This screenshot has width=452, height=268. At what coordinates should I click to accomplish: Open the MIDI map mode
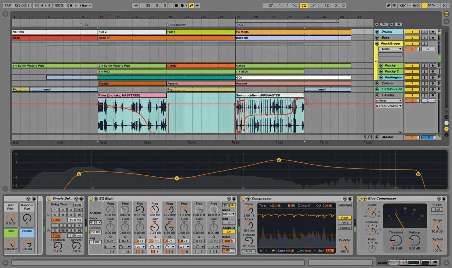coord(416,5)
